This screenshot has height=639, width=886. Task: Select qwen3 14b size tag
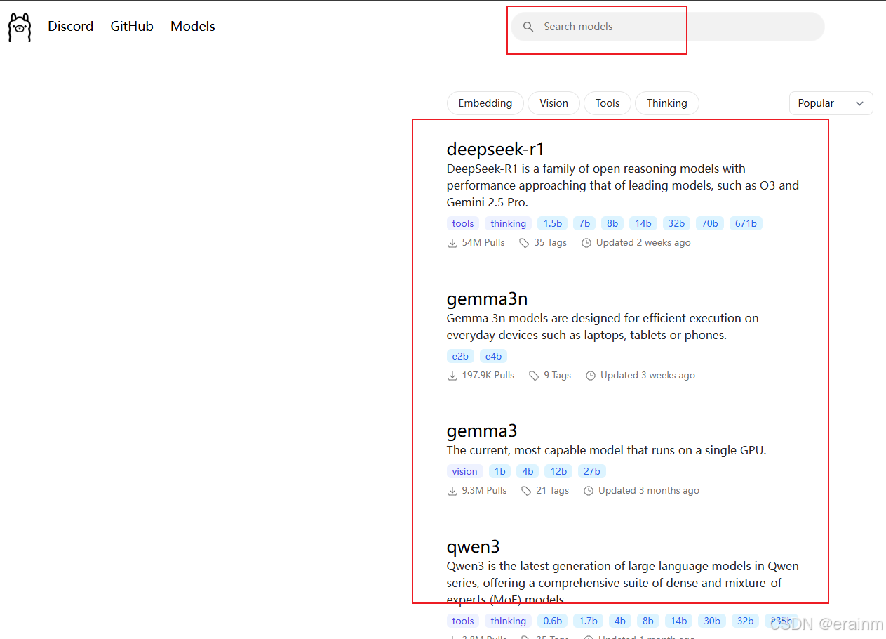[678, 621]
